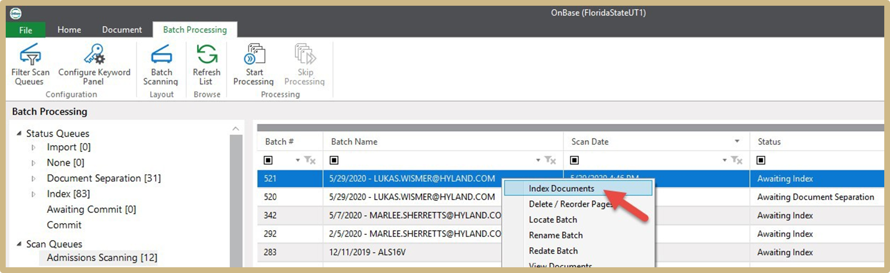890x273 pixels.
Task: Expand the Index [83] node
Action: (x=34, y=194)
